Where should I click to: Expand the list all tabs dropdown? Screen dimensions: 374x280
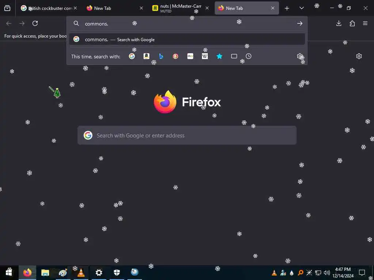click(x=301, y=8)
